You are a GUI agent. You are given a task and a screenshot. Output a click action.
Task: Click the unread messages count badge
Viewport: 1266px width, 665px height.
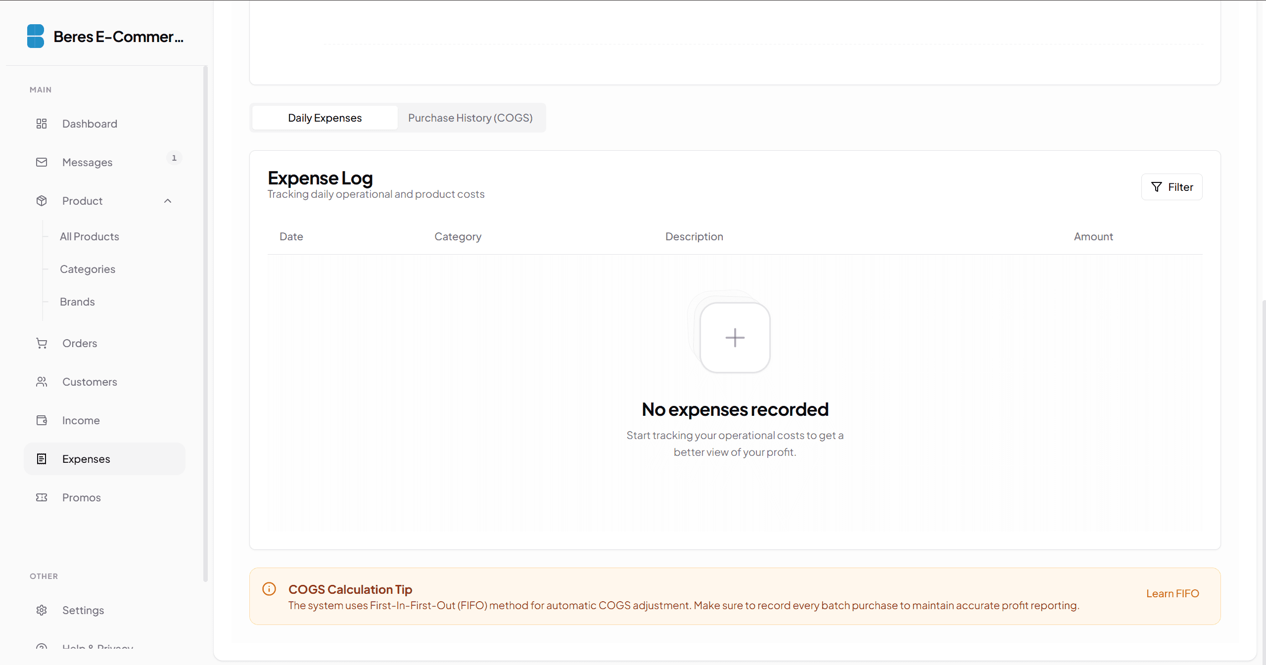coord(174,158)
